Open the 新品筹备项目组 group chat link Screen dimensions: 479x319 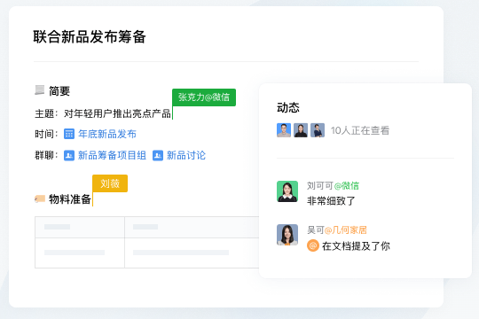tap(112, 155)
